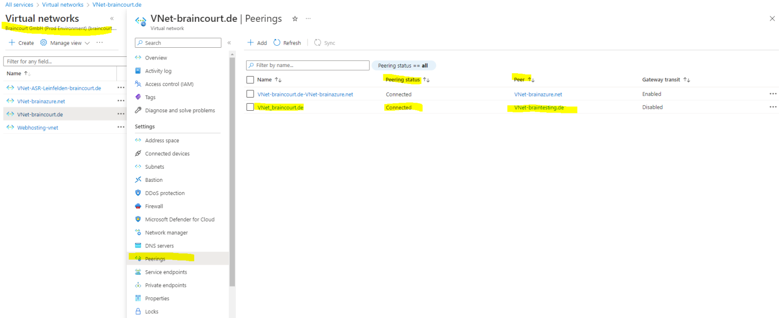Viewport: 781px width, 318px height.
Task: Click the Virtual networks breadcrumb
Action: coord(63,5)
